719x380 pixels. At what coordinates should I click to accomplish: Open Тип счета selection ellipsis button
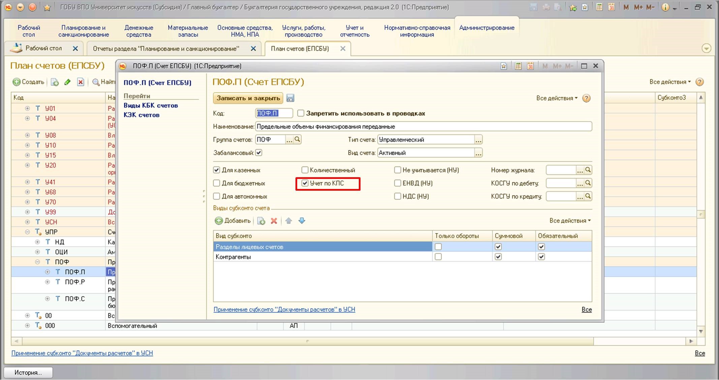[x=478, y=140]
